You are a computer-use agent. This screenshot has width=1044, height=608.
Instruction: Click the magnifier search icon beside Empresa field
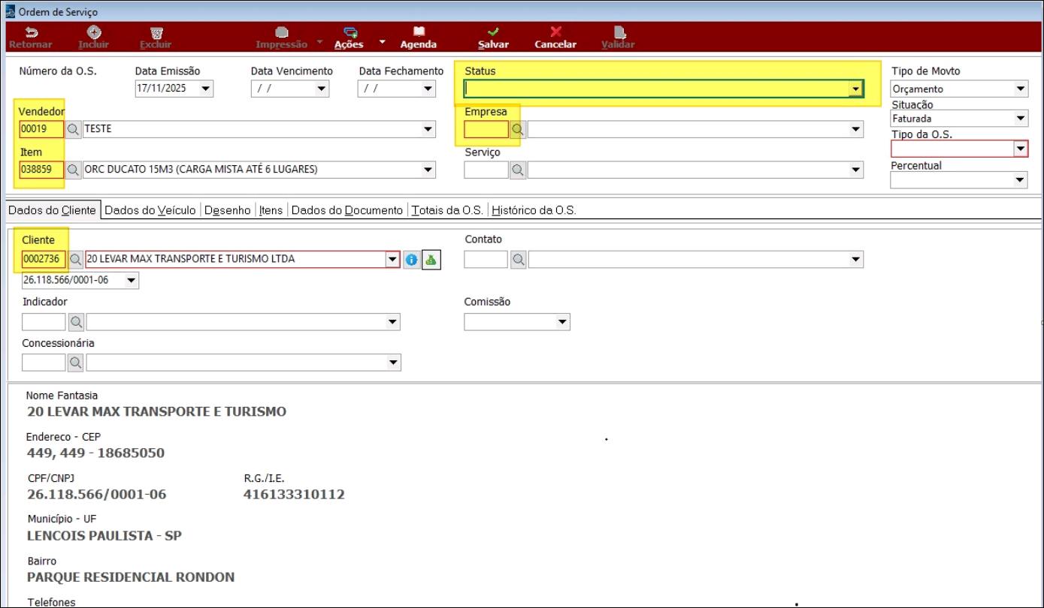coord(517,129)
